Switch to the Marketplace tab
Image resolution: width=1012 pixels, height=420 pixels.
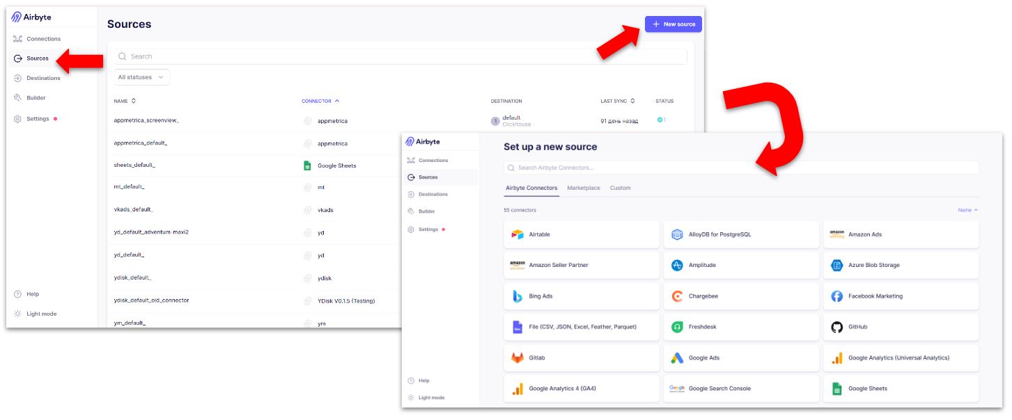584,188
